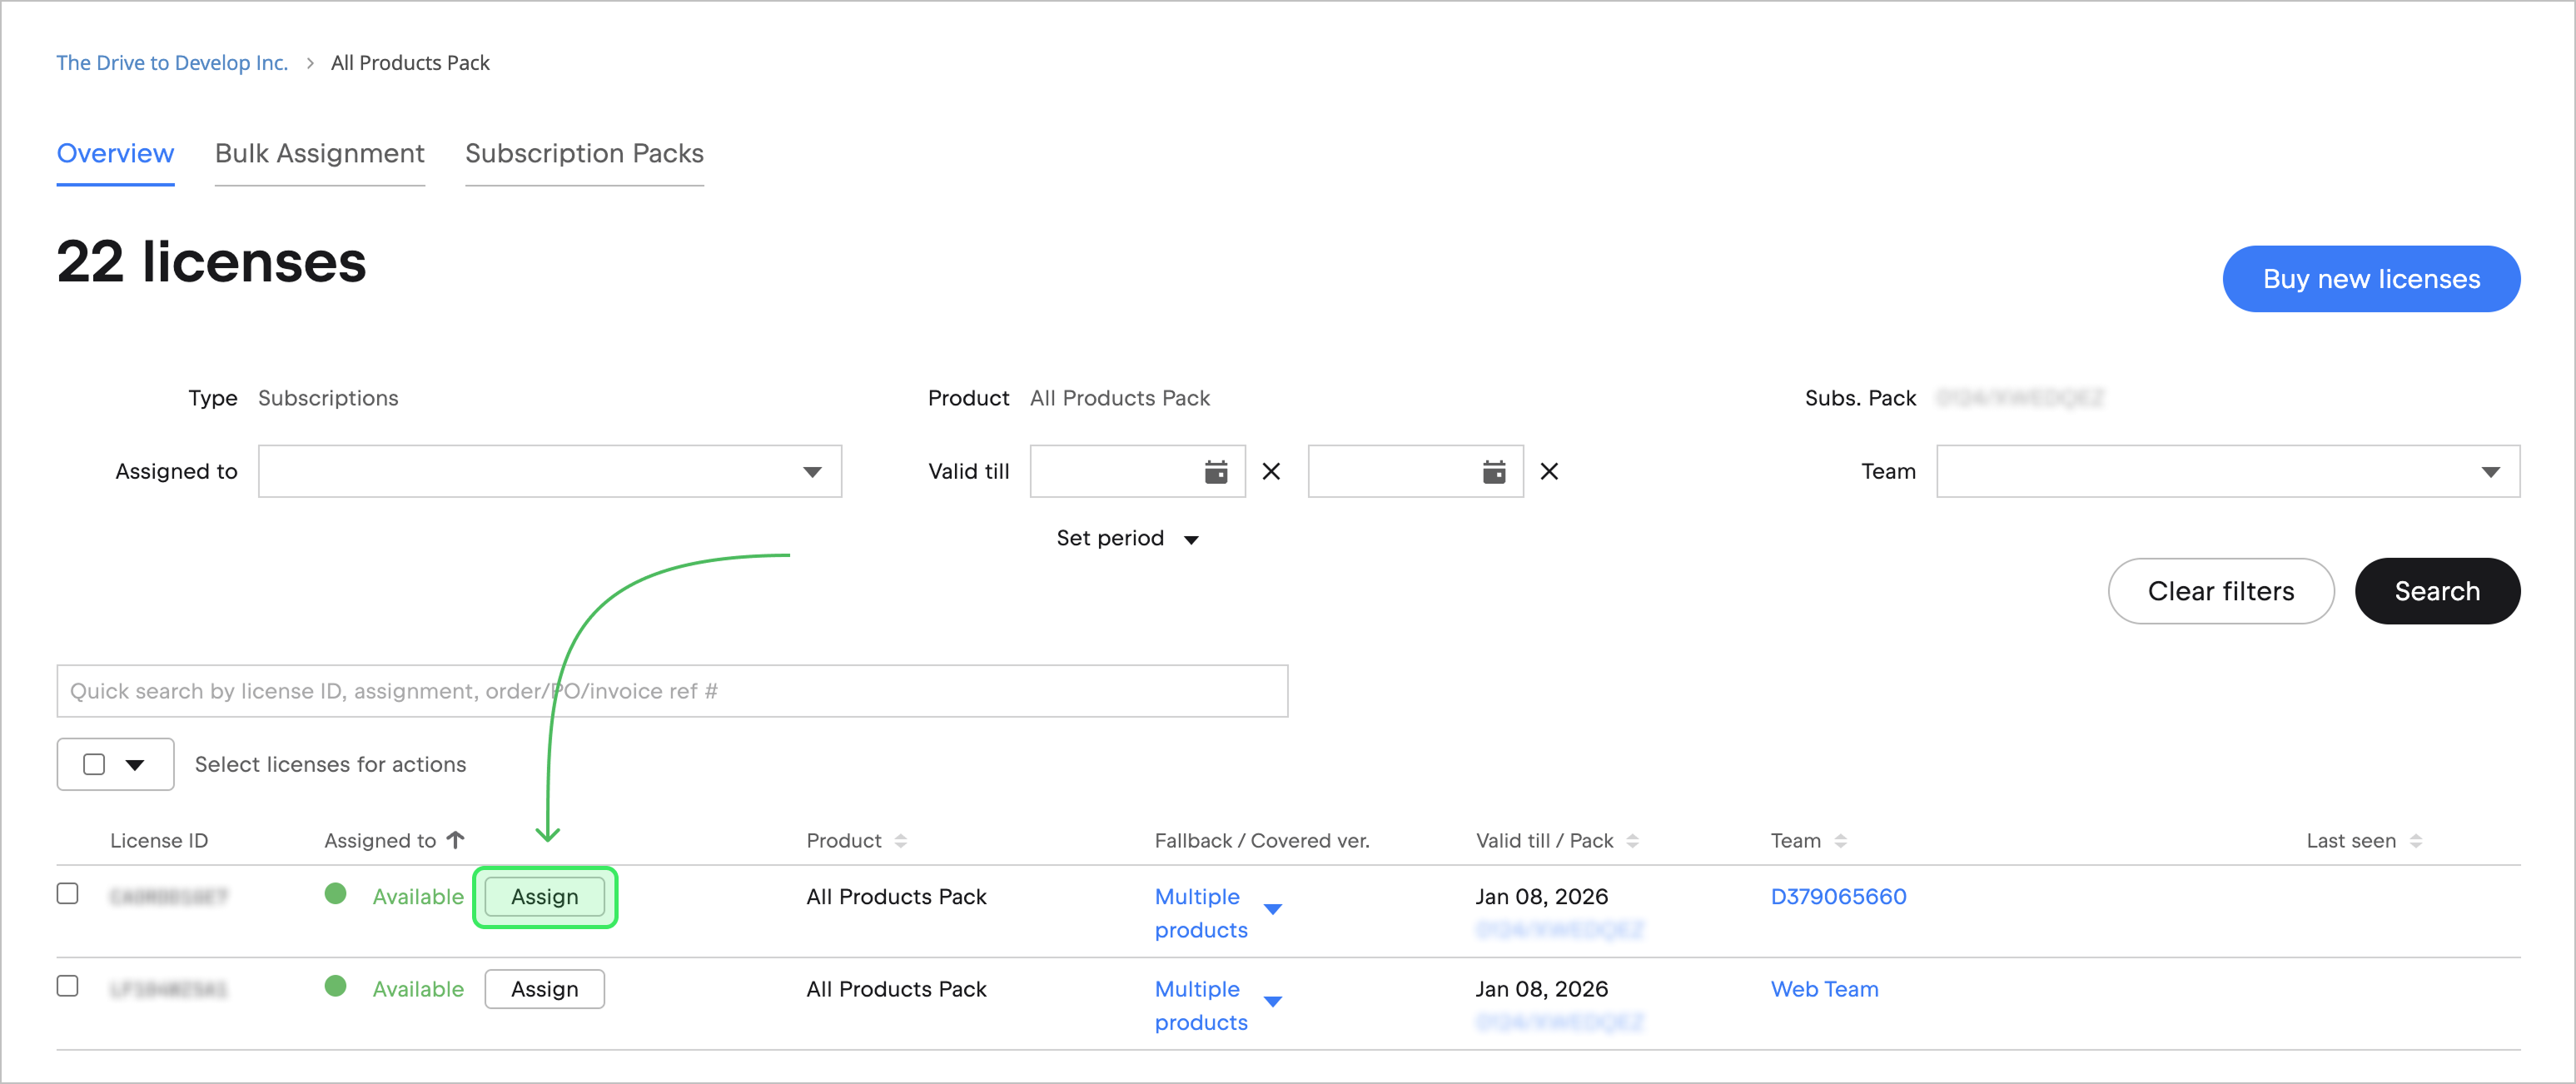
Task: Check the second license row checkbox
Action: [x=68, y=986]
